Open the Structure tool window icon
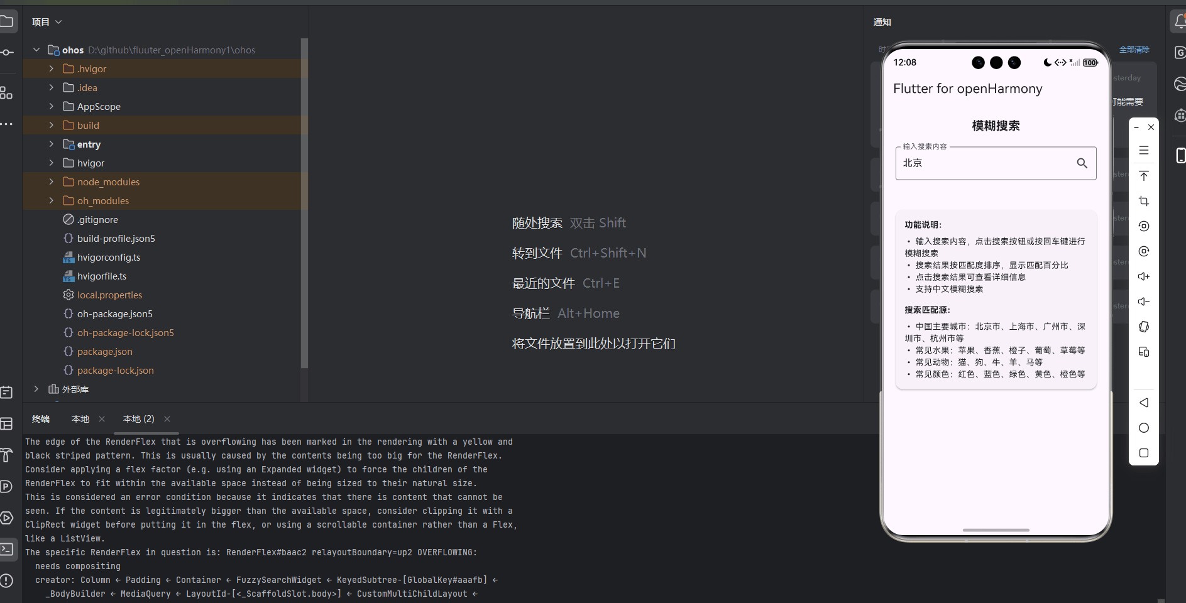 coord(6,93)
